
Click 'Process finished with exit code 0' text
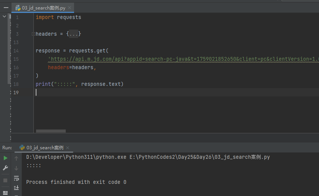76,182
